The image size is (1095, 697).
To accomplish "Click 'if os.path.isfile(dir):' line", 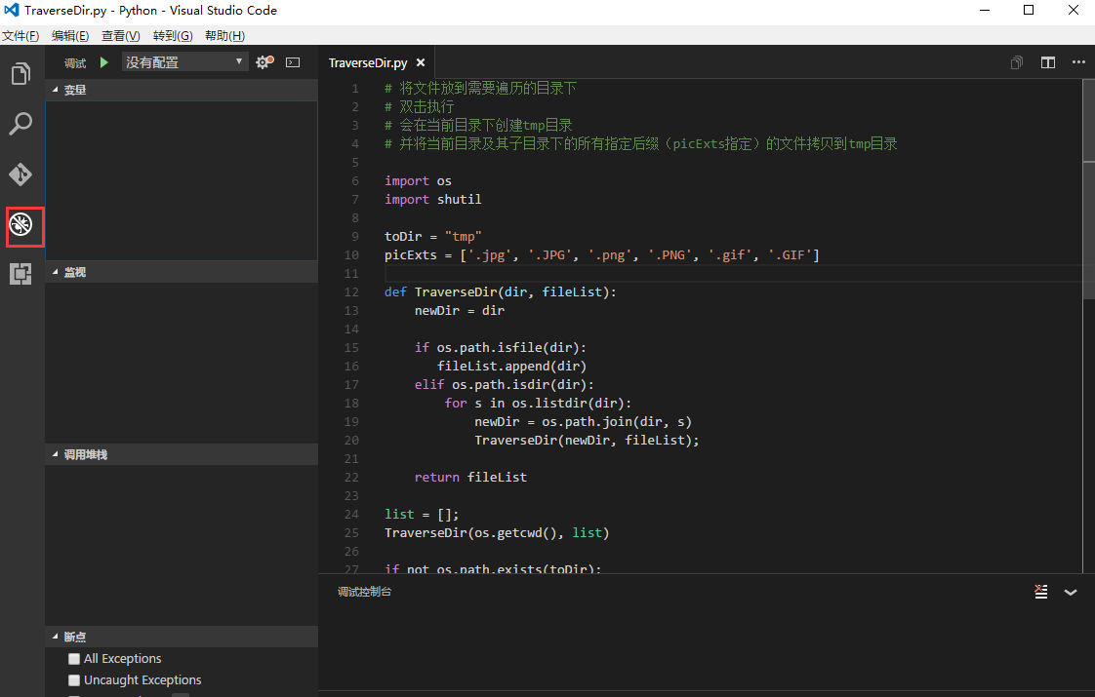I will (501, 347).
